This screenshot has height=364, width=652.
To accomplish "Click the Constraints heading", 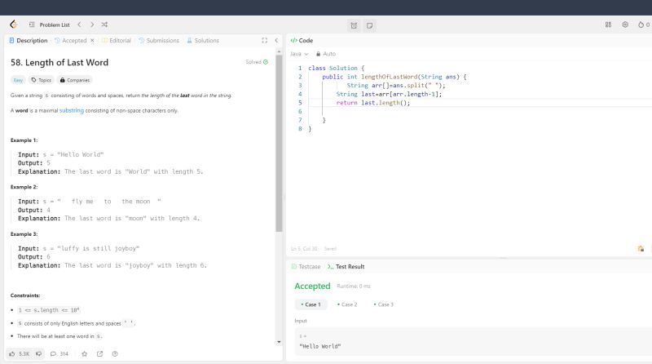I will tap(25, 295).
